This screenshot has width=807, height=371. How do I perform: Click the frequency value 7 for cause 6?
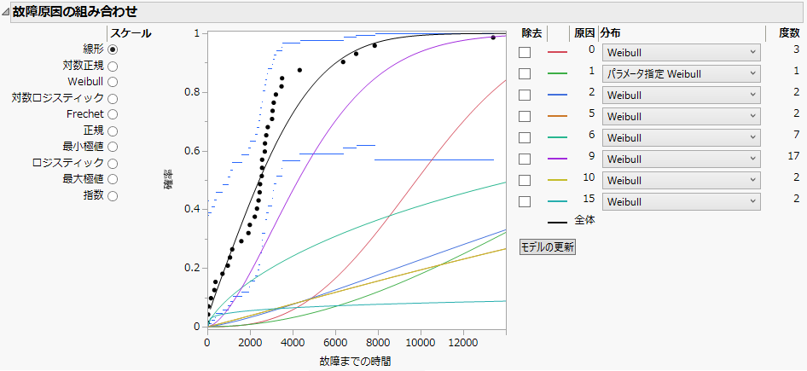[796, 134]
